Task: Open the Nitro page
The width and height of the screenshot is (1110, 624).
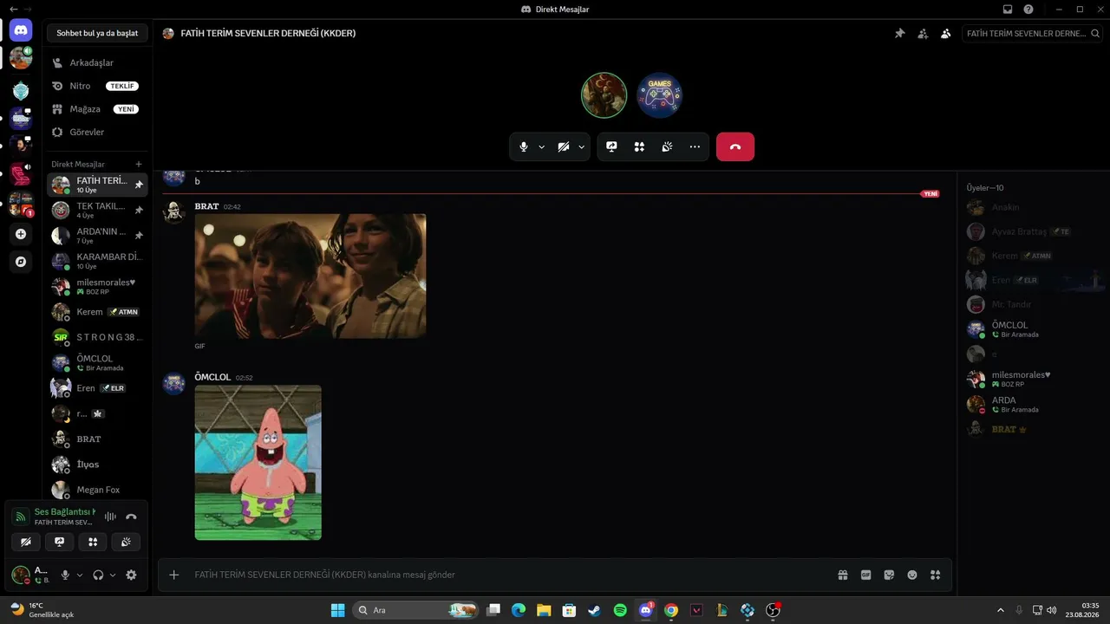Action: tap(97, 86)
